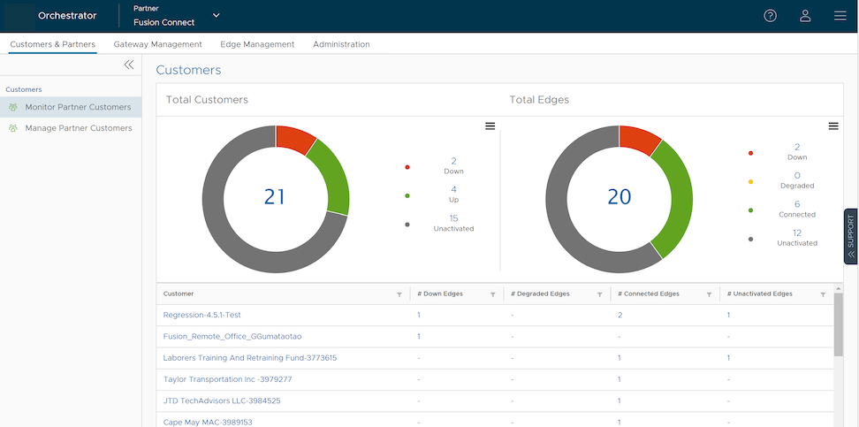The image size is (859, 427).
Task: Expand the Support side panel
Action: pyautogui.click(x=850, y=236)
